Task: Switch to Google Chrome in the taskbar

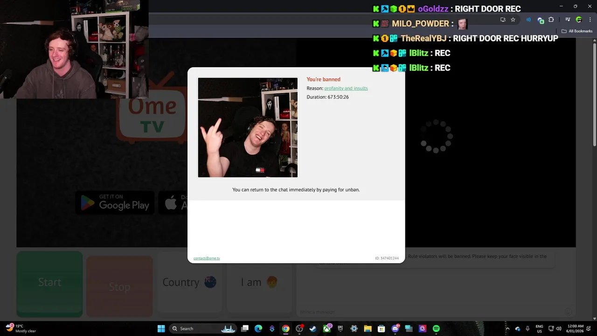Action: (x=285, y=329)
